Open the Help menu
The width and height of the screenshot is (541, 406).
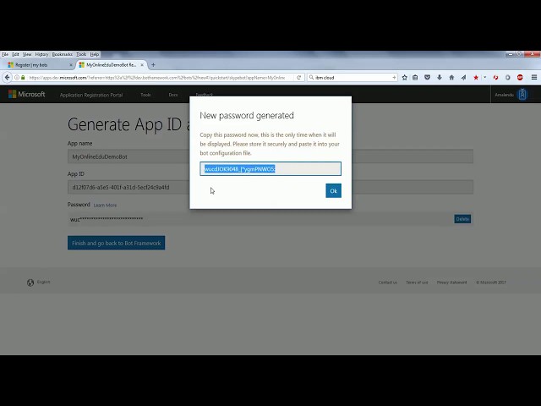point(94,54)
